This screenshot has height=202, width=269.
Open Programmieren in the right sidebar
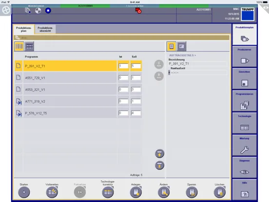(245, 101)
